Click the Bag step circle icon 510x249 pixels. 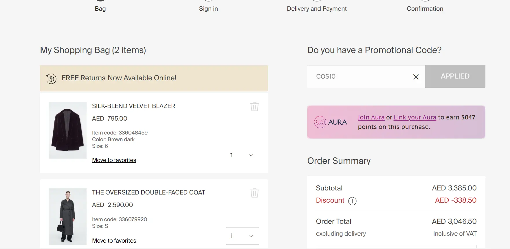[x=100, y=1]
